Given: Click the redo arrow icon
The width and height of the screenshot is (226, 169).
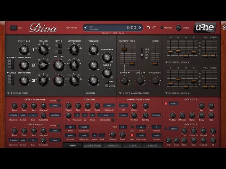Looking at the screenshot, I should coord(154,28).
